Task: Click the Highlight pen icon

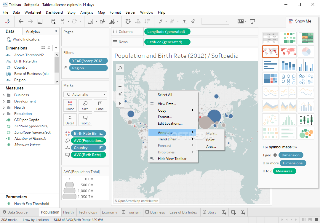Action: (x=161, y=21)
